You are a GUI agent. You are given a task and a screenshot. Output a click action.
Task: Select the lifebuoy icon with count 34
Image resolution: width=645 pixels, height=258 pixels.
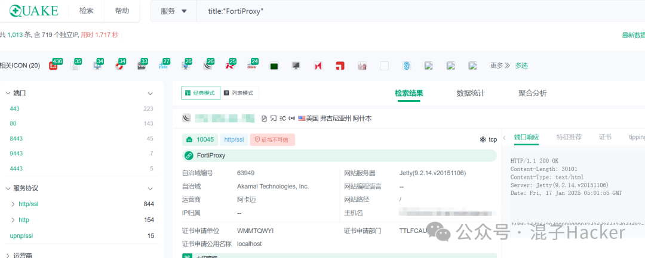pos(119,66)
